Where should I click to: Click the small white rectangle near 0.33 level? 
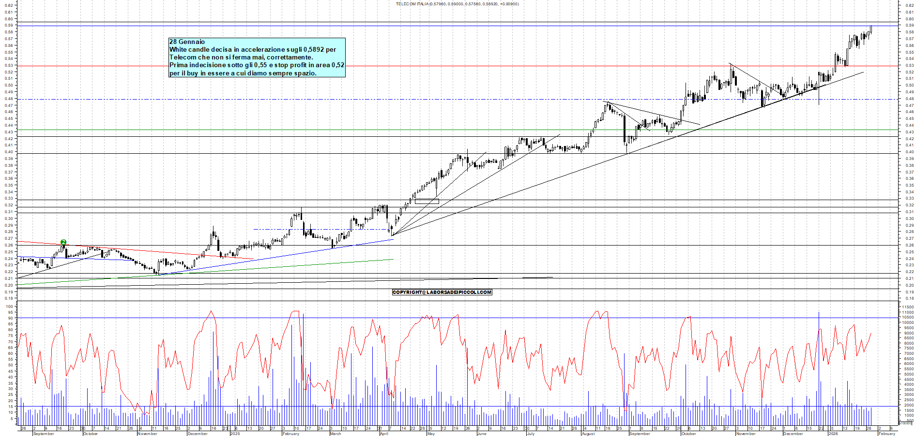[x=427, y=201]
